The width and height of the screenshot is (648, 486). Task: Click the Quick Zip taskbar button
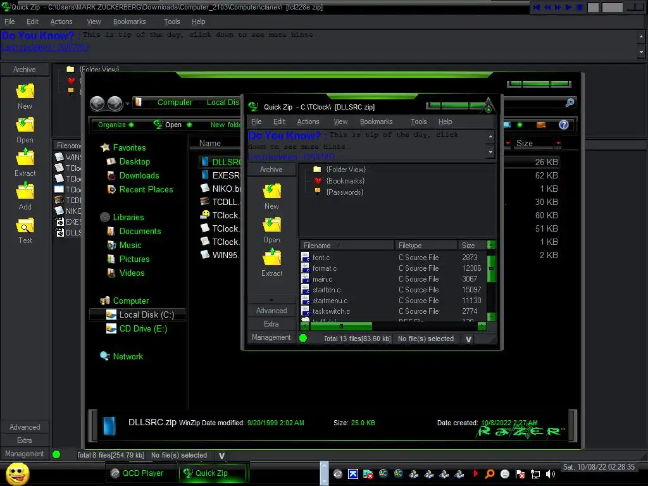click(x=212, y=473)
